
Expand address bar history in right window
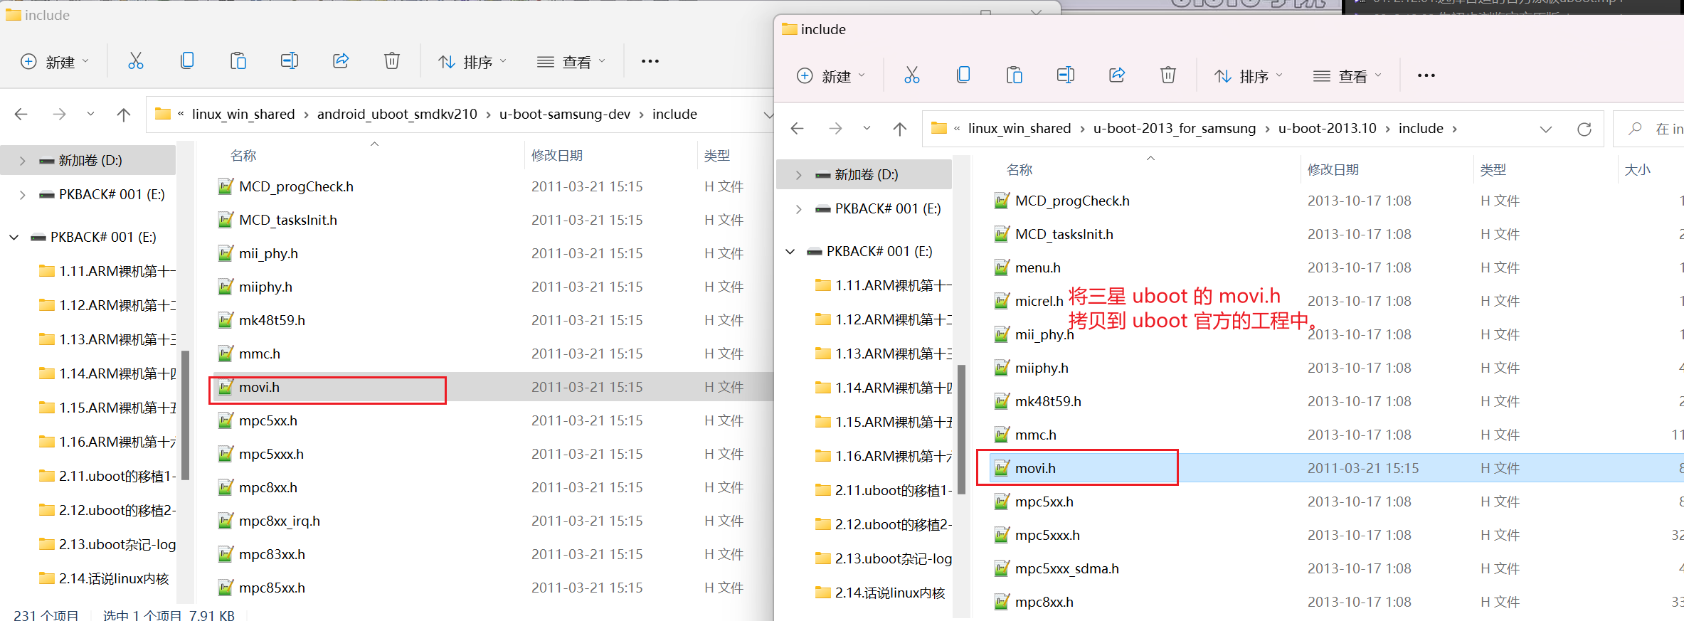pyautogui.click(x=1545, y=129)
